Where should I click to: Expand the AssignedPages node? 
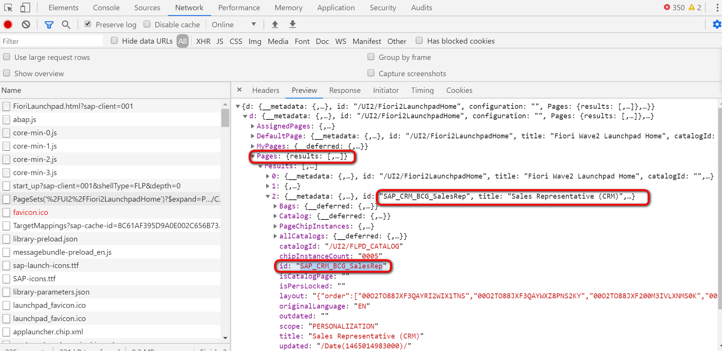point(252,126)
